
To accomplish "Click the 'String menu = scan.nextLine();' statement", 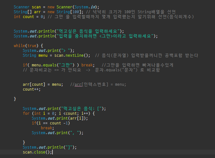I will pyautogui.click(x=56, y=55).
